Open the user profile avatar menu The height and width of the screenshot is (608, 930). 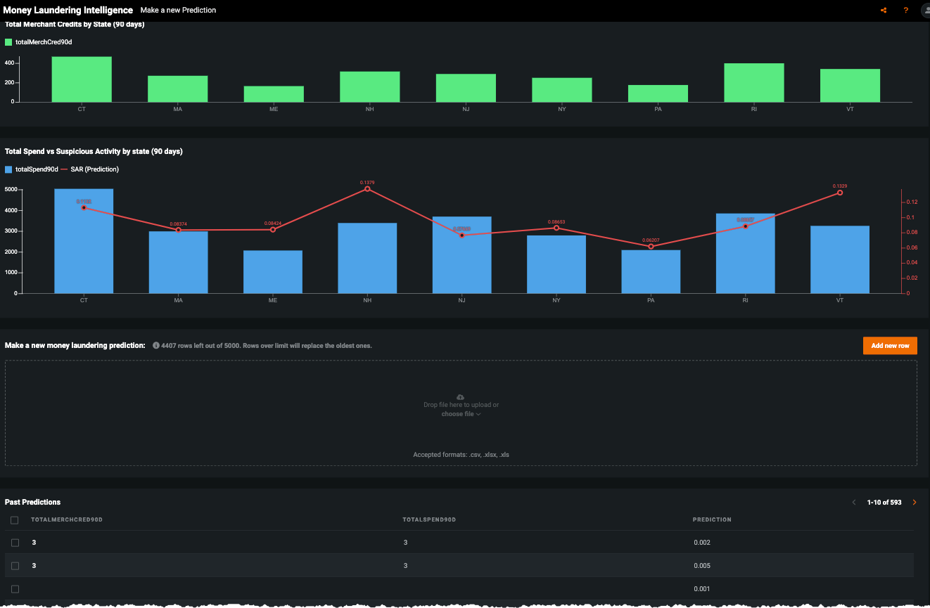(925, 11)
